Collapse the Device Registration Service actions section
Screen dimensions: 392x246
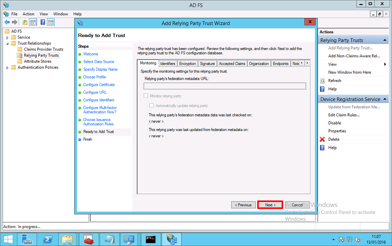[385, 99]
